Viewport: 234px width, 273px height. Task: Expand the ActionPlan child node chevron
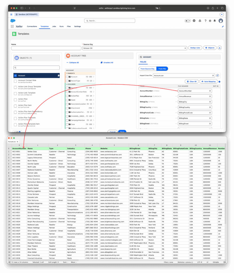coord(94,96)
